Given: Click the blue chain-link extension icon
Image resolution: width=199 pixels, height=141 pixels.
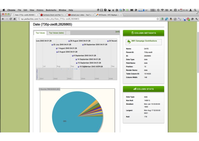Looking at the screenshot, I should (167, 19).
